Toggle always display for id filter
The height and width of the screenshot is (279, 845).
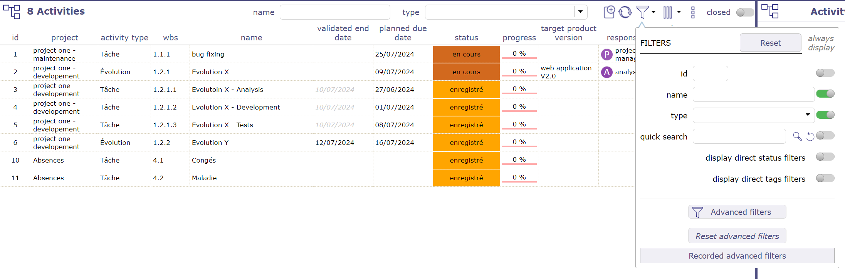[x=825, y=73]
